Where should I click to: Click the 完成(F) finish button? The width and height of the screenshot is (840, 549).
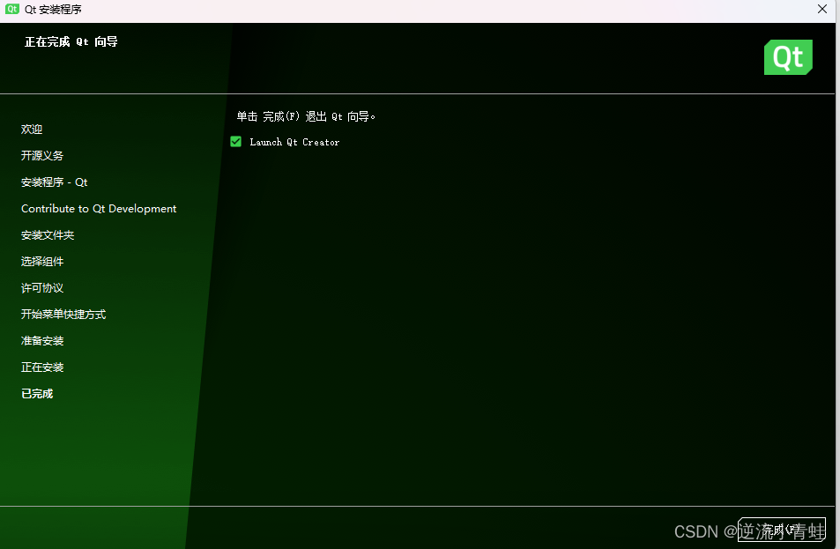tap(782, 530)
